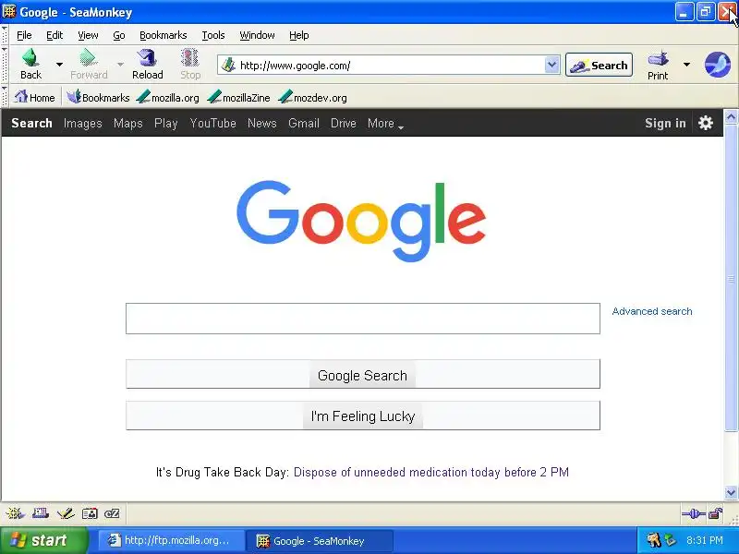Open the Advanced search link
The image size is (739, 554).
coord(652,311)
